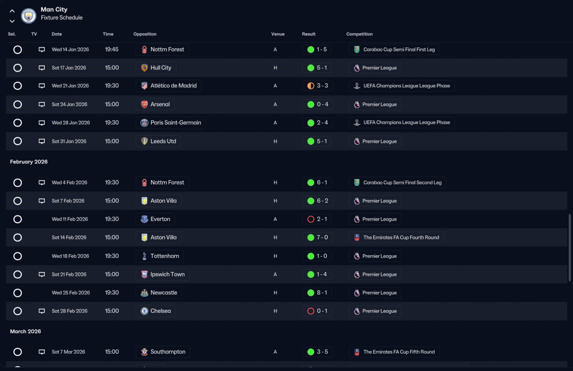Go to next team with down chevron

tap(12, 21)
